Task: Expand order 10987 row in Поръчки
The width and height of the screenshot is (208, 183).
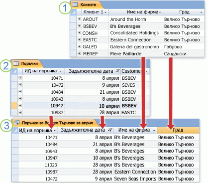Action: 20,112
